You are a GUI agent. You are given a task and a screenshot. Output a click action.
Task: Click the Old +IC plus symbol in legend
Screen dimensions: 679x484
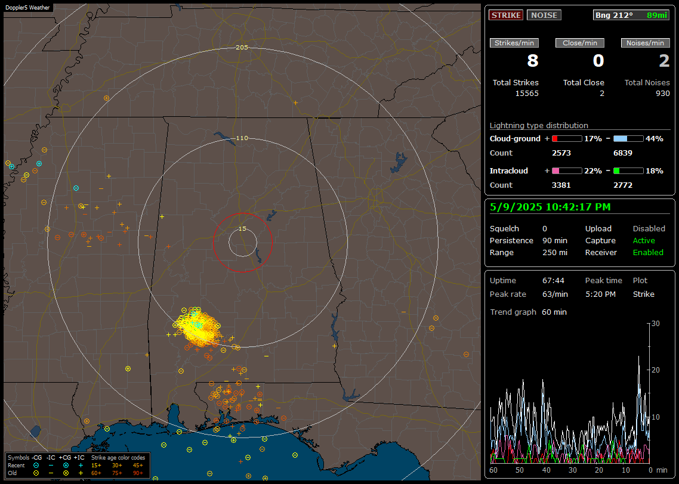[81, 473]
